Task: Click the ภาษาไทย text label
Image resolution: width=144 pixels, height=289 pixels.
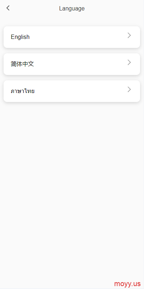Action: coord(23,91)
